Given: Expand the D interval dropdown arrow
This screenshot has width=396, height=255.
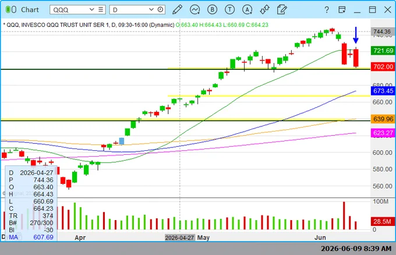Looking at the screenshot, I should coord(151,9).
